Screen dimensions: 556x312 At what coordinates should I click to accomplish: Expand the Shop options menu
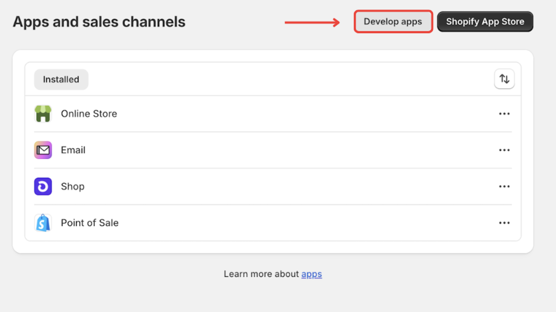(x=504, y=187)
